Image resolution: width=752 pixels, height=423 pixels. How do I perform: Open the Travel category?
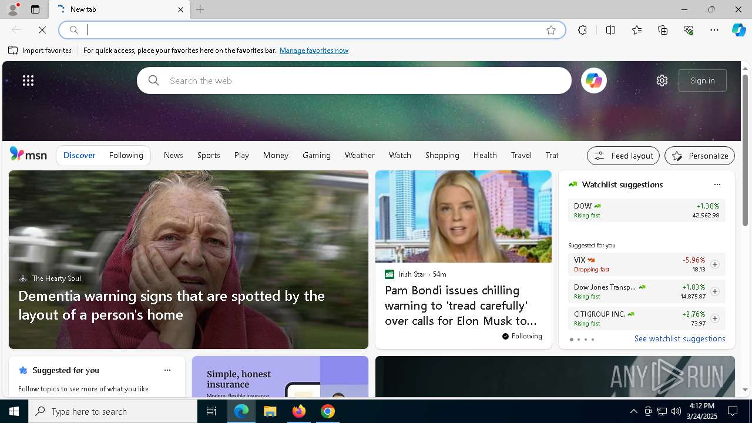[x=521, y=155]
